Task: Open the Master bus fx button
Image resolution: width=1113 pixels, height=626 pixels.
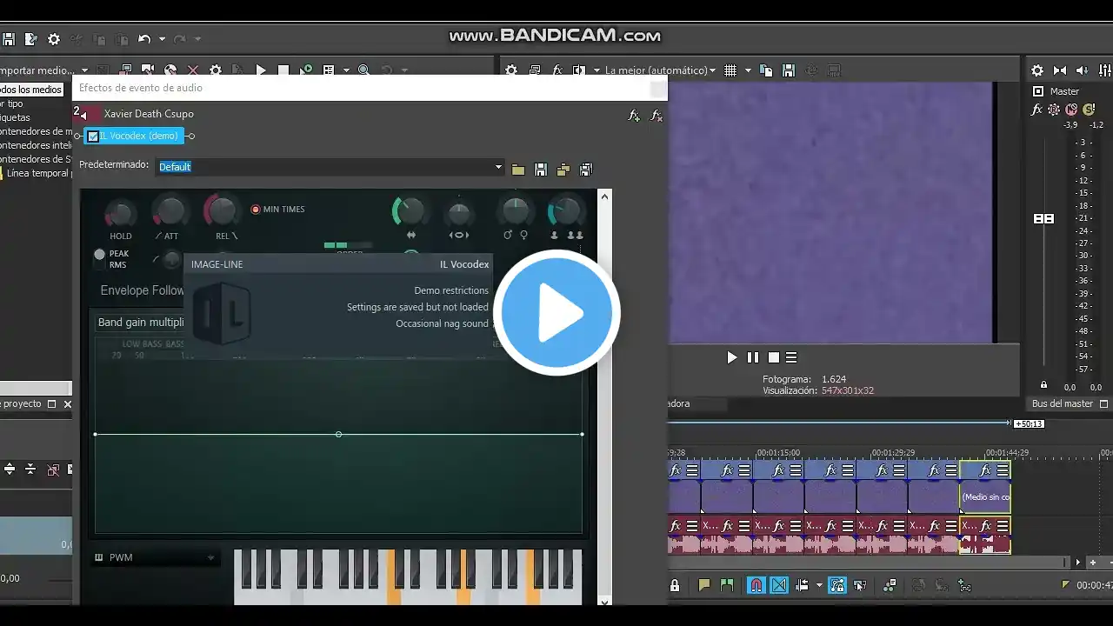Action: (x=1036, y=110)
